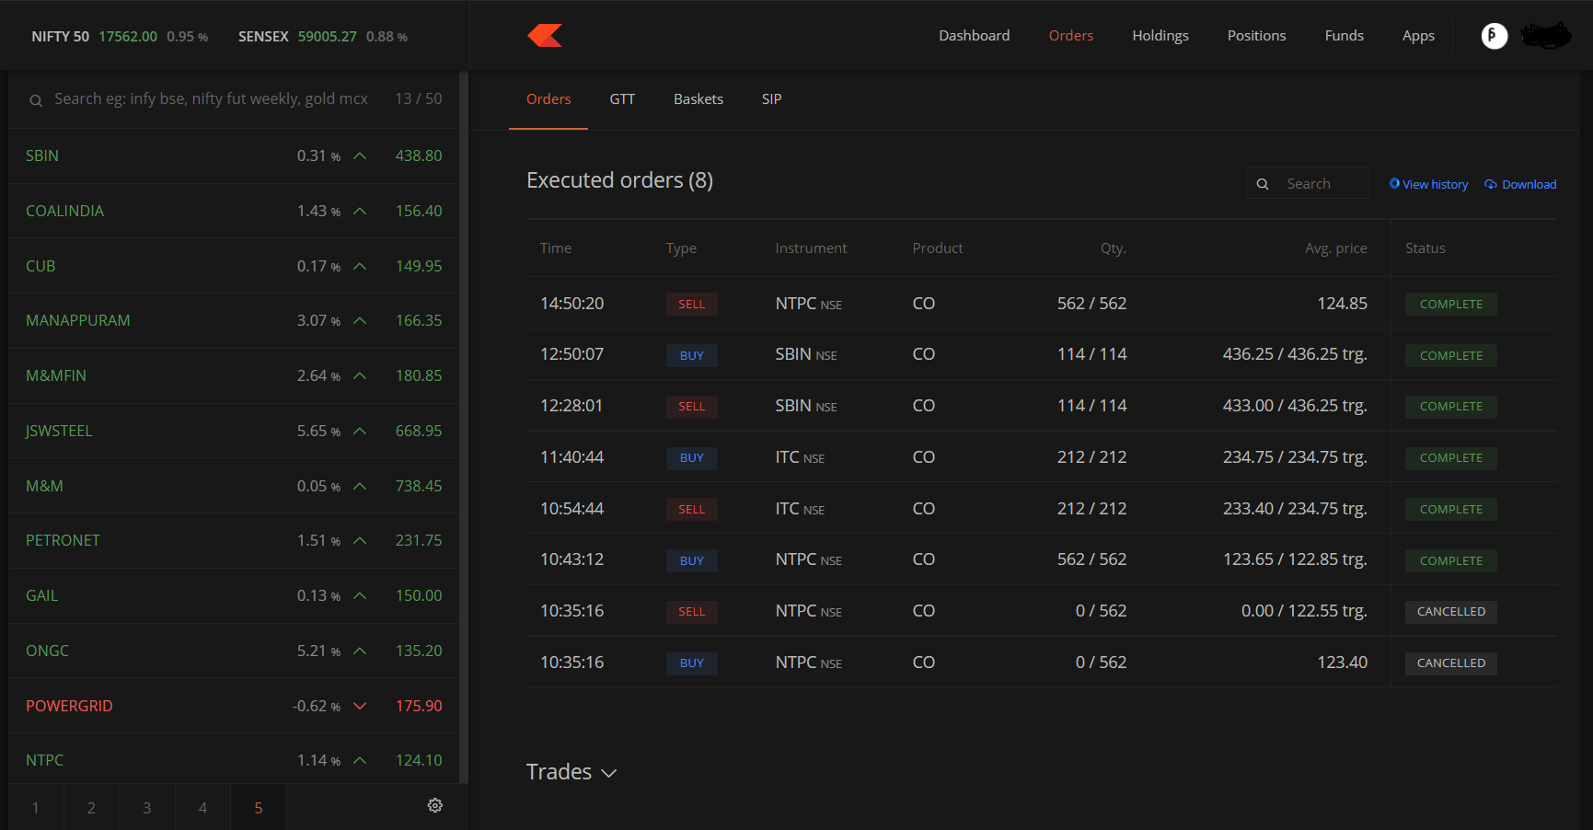Expand the Trades section
The width and height of the screenshot is (1593, 830).
point(571,772)
